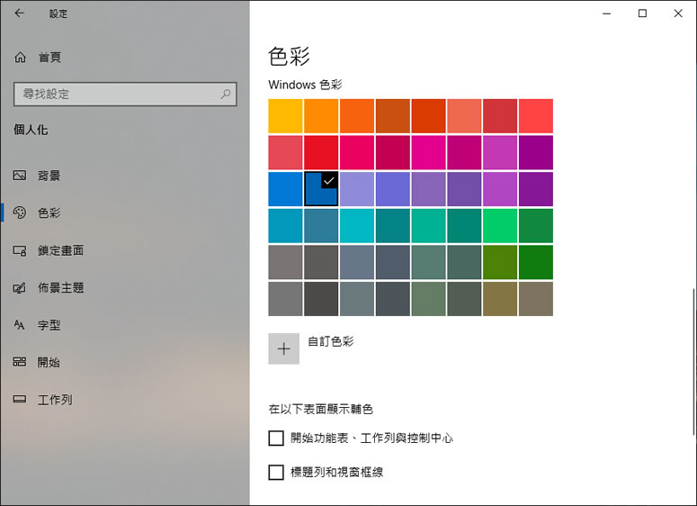Select the bright orange swatch next to yellow
This screenshot has width=697, height=506.
pyautogui.click(x=321, y=116)
